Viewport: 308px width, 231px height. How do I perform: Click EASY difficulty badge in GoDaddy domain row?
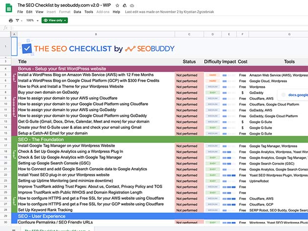click(x=213, y=93)
